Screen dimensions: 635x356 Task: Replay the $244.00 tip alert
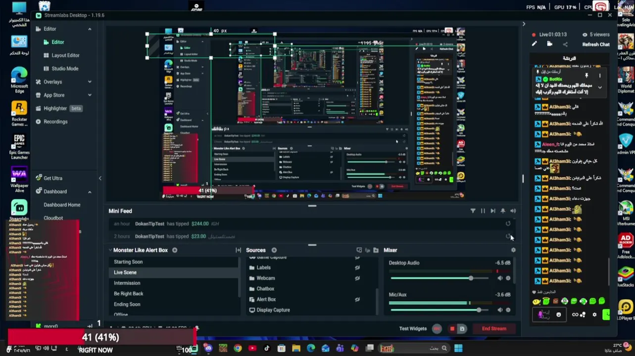click(x=508, y=223)
